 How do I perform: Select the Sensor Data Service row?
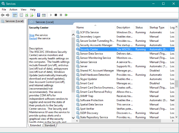pyautogui.click(x=125, y=53)
